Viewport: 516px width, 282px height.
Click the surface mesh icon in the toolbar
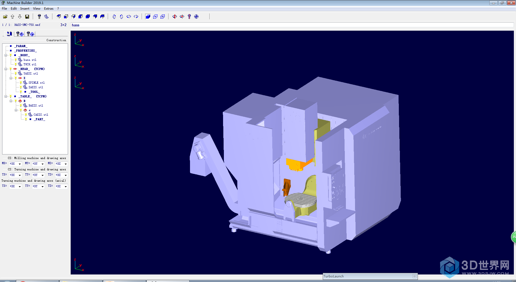coord(46,17)
